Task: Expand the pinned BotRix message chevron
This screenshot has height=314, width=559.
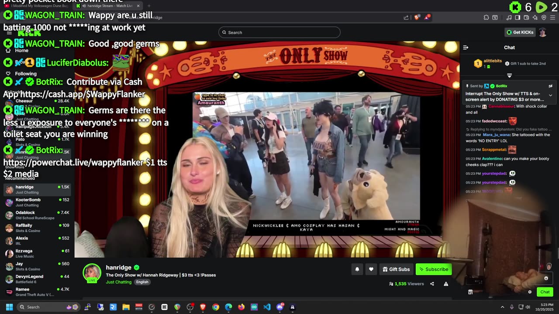Action: point(550,96)
